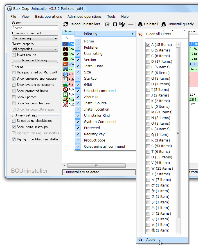This screenshot has height=247, width=198.
Task: Toggle the Publisher column menu entry
Action: (105, 48)
